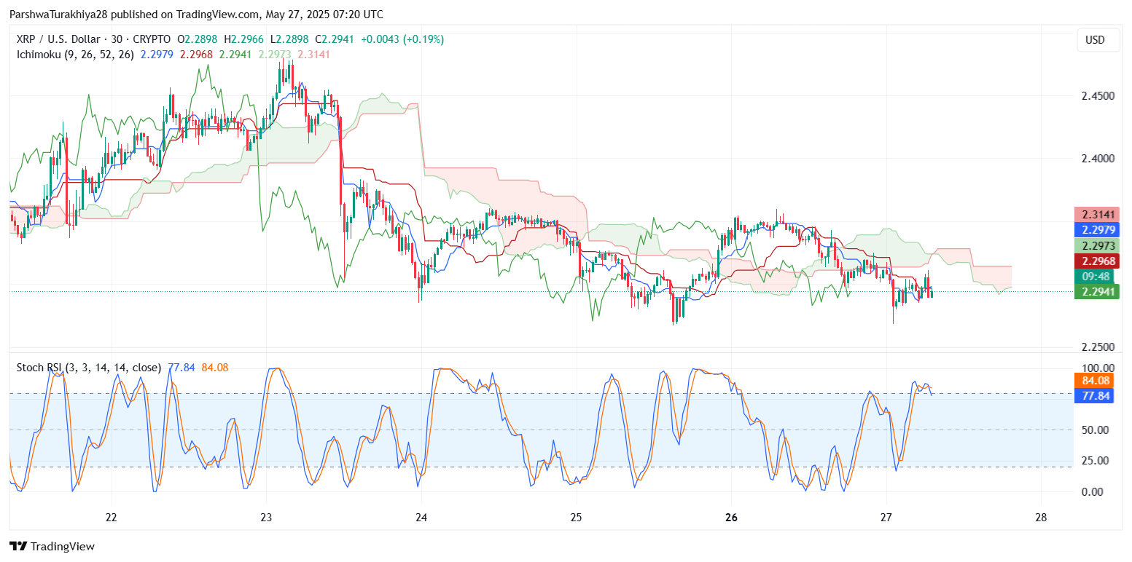Click date 23 on the time axis
Viewport: 1132px width, 562px height.
tap(266, 518)
